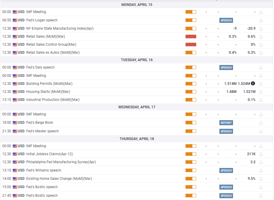Click the 18:00 time of Beige Book
Image resolution: width=274 pixels, height=200 pixels.
pos(7,123)
